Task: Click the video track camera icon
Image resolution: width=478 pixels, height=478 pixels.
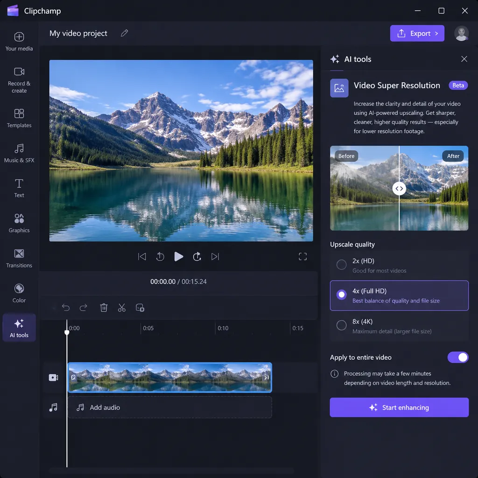Action: coord(53,378)
